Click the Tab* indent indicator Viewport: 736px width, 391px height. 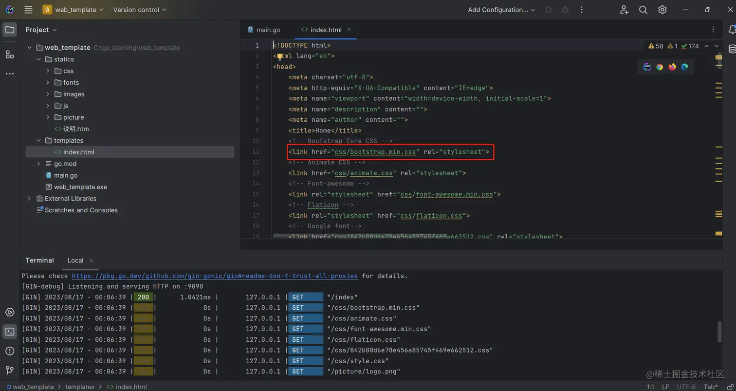(711, 387)
